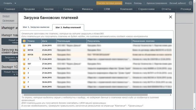
Task: Sort table by Плательщик column header
Action: [71, 41]
